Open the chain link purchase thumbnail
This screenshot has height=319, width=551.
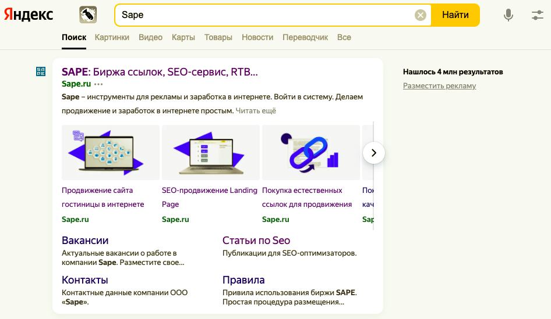[311, 152]
